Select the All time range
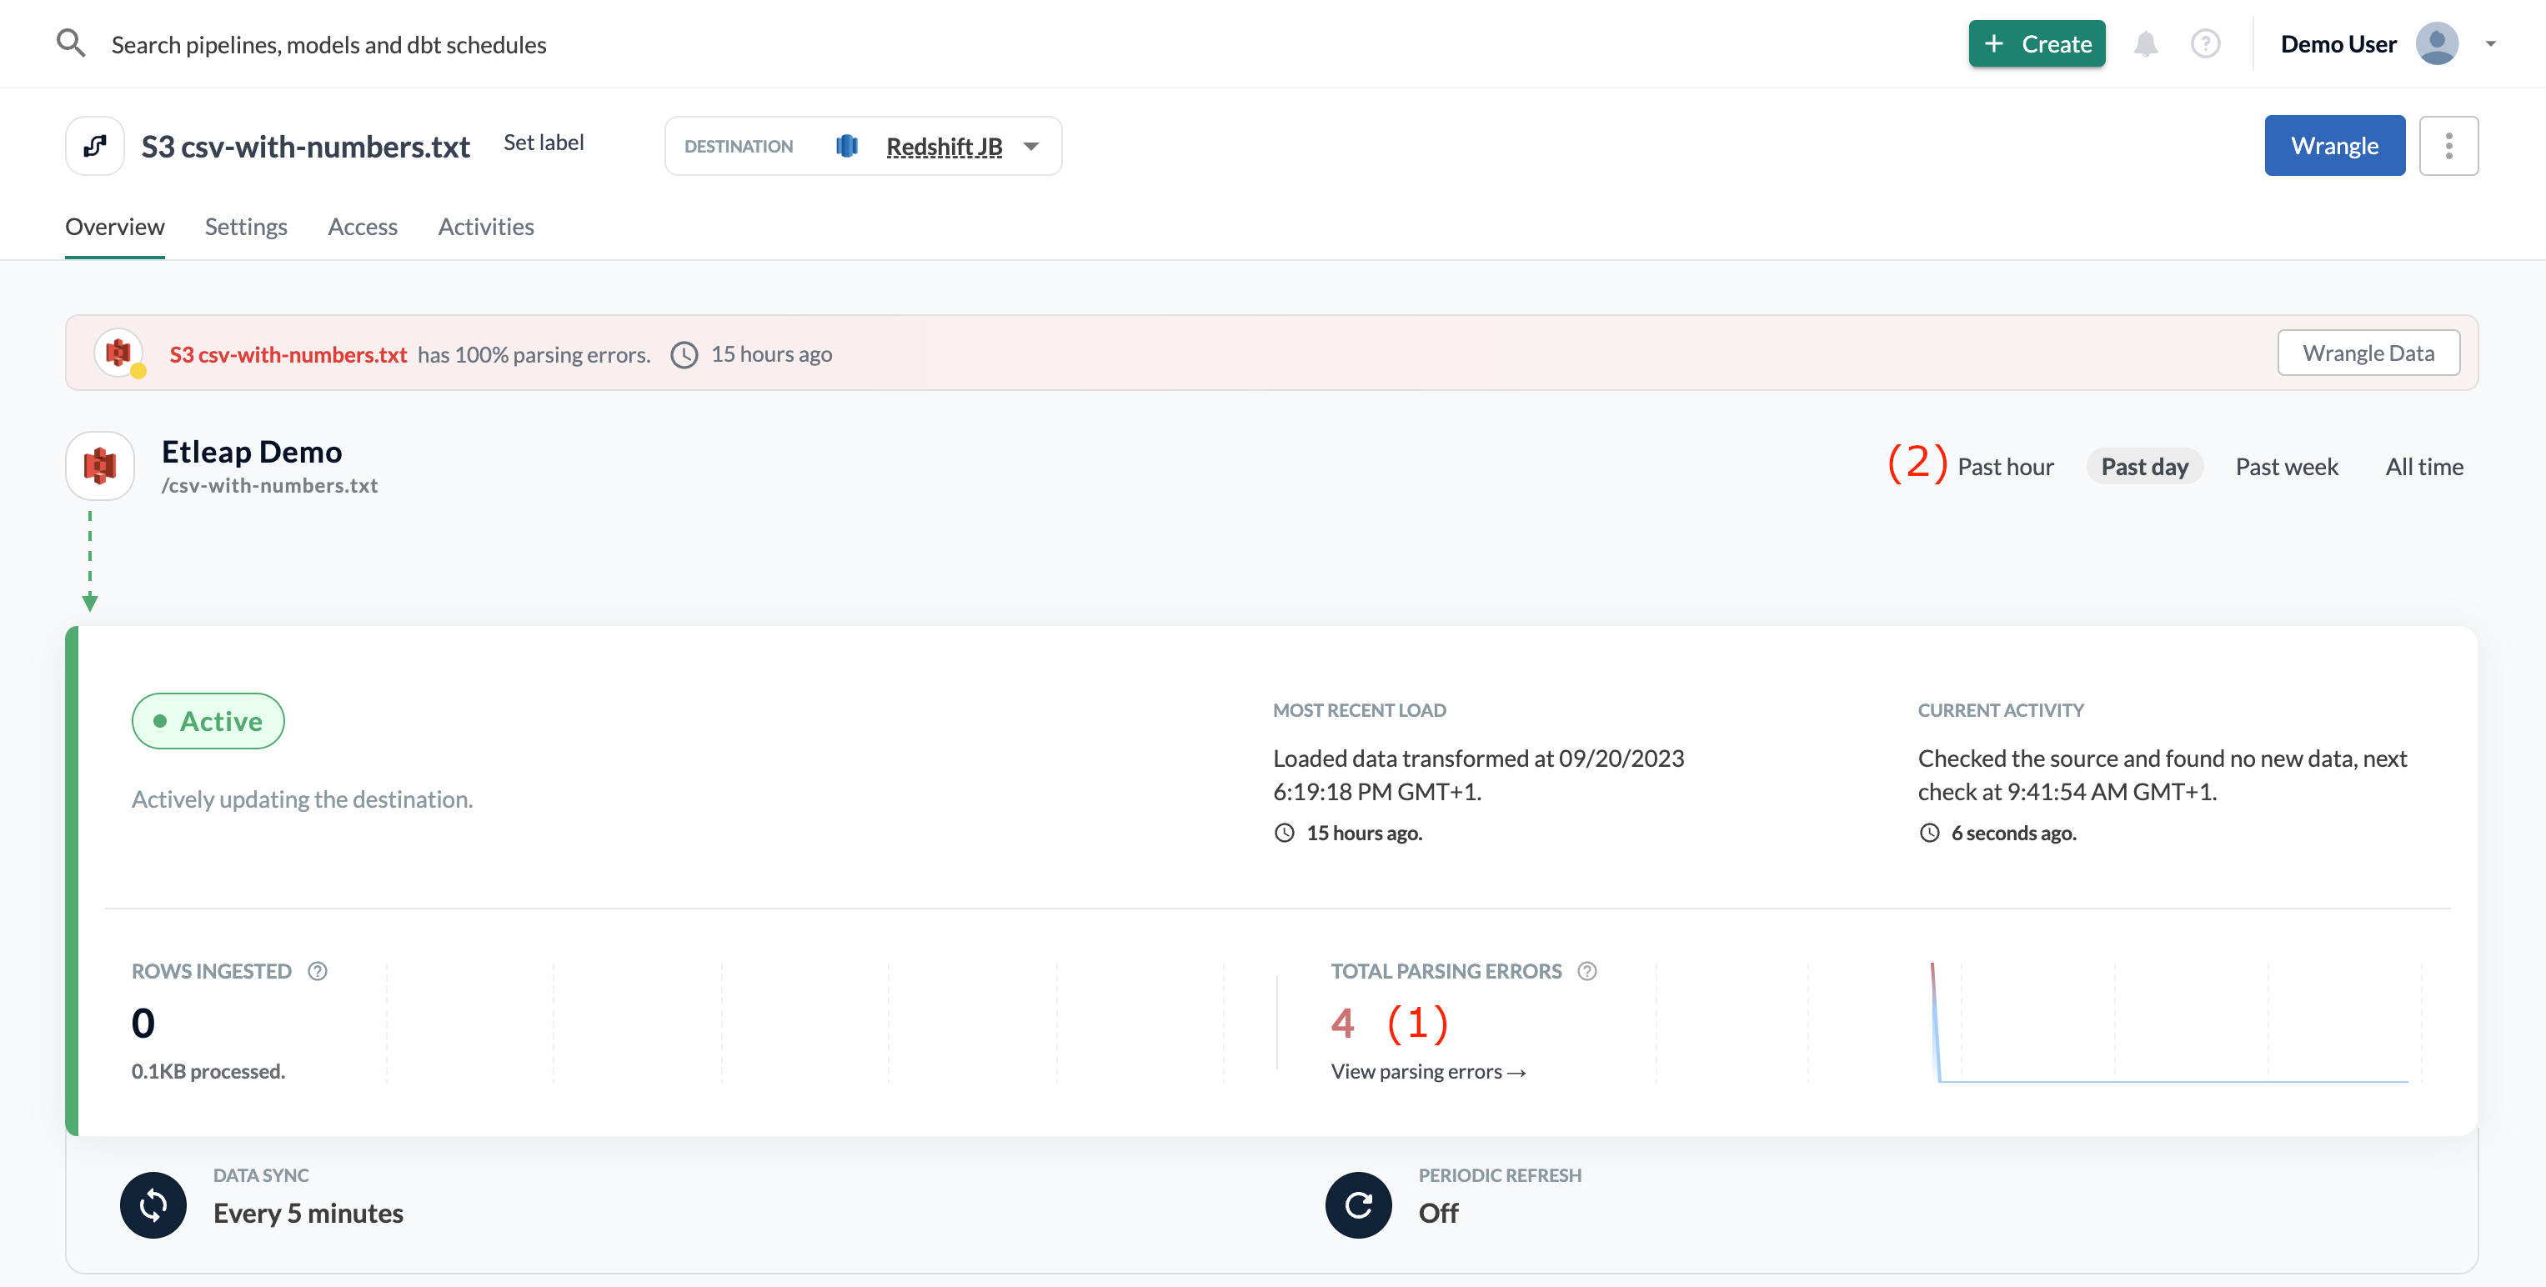Image resolution: width=2546 pixels, height=1287 pixels. [2423, 467]
